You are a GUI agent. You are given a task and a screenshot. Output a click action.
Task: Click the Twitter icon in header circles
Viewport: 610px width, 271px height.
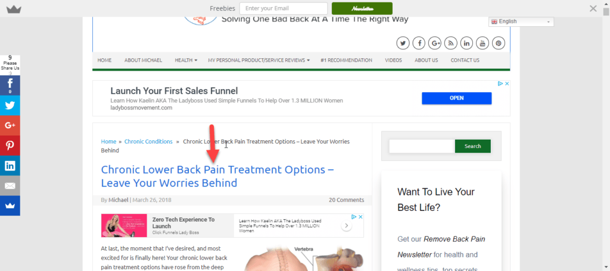[x=403, y=43]
